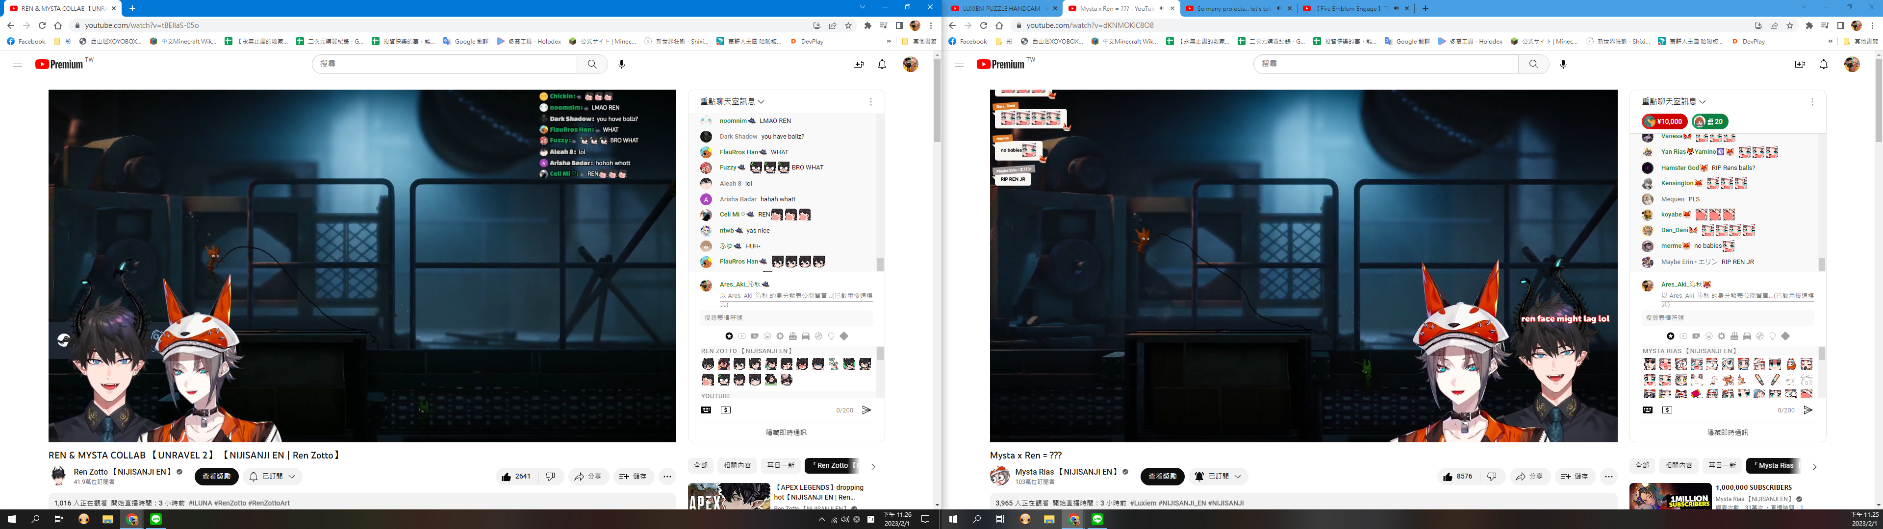1883x529 pixels.
Task: Show next chips arrow beside Ren Zotto chip
Action: point(873,466)
